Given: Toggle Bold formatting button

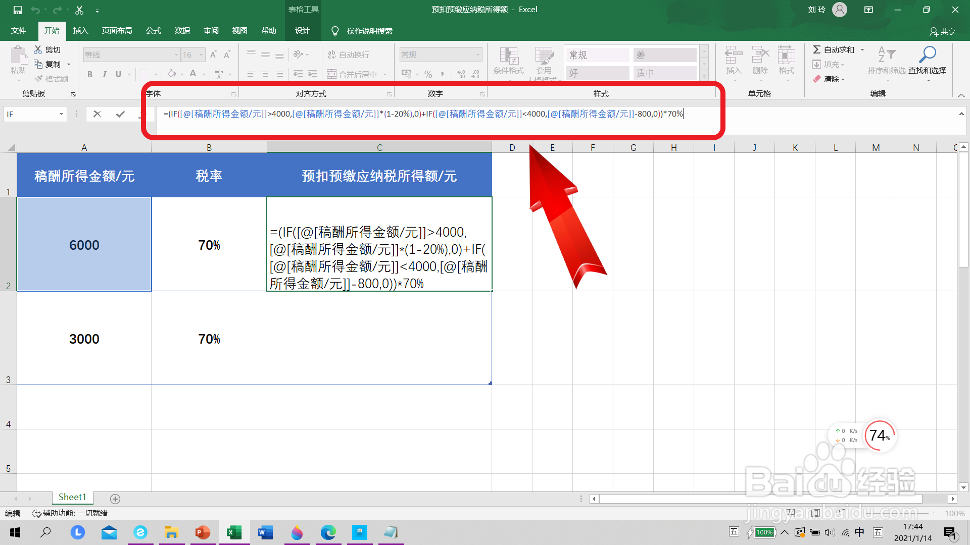Looking at the screenshot, I should 90,74.
